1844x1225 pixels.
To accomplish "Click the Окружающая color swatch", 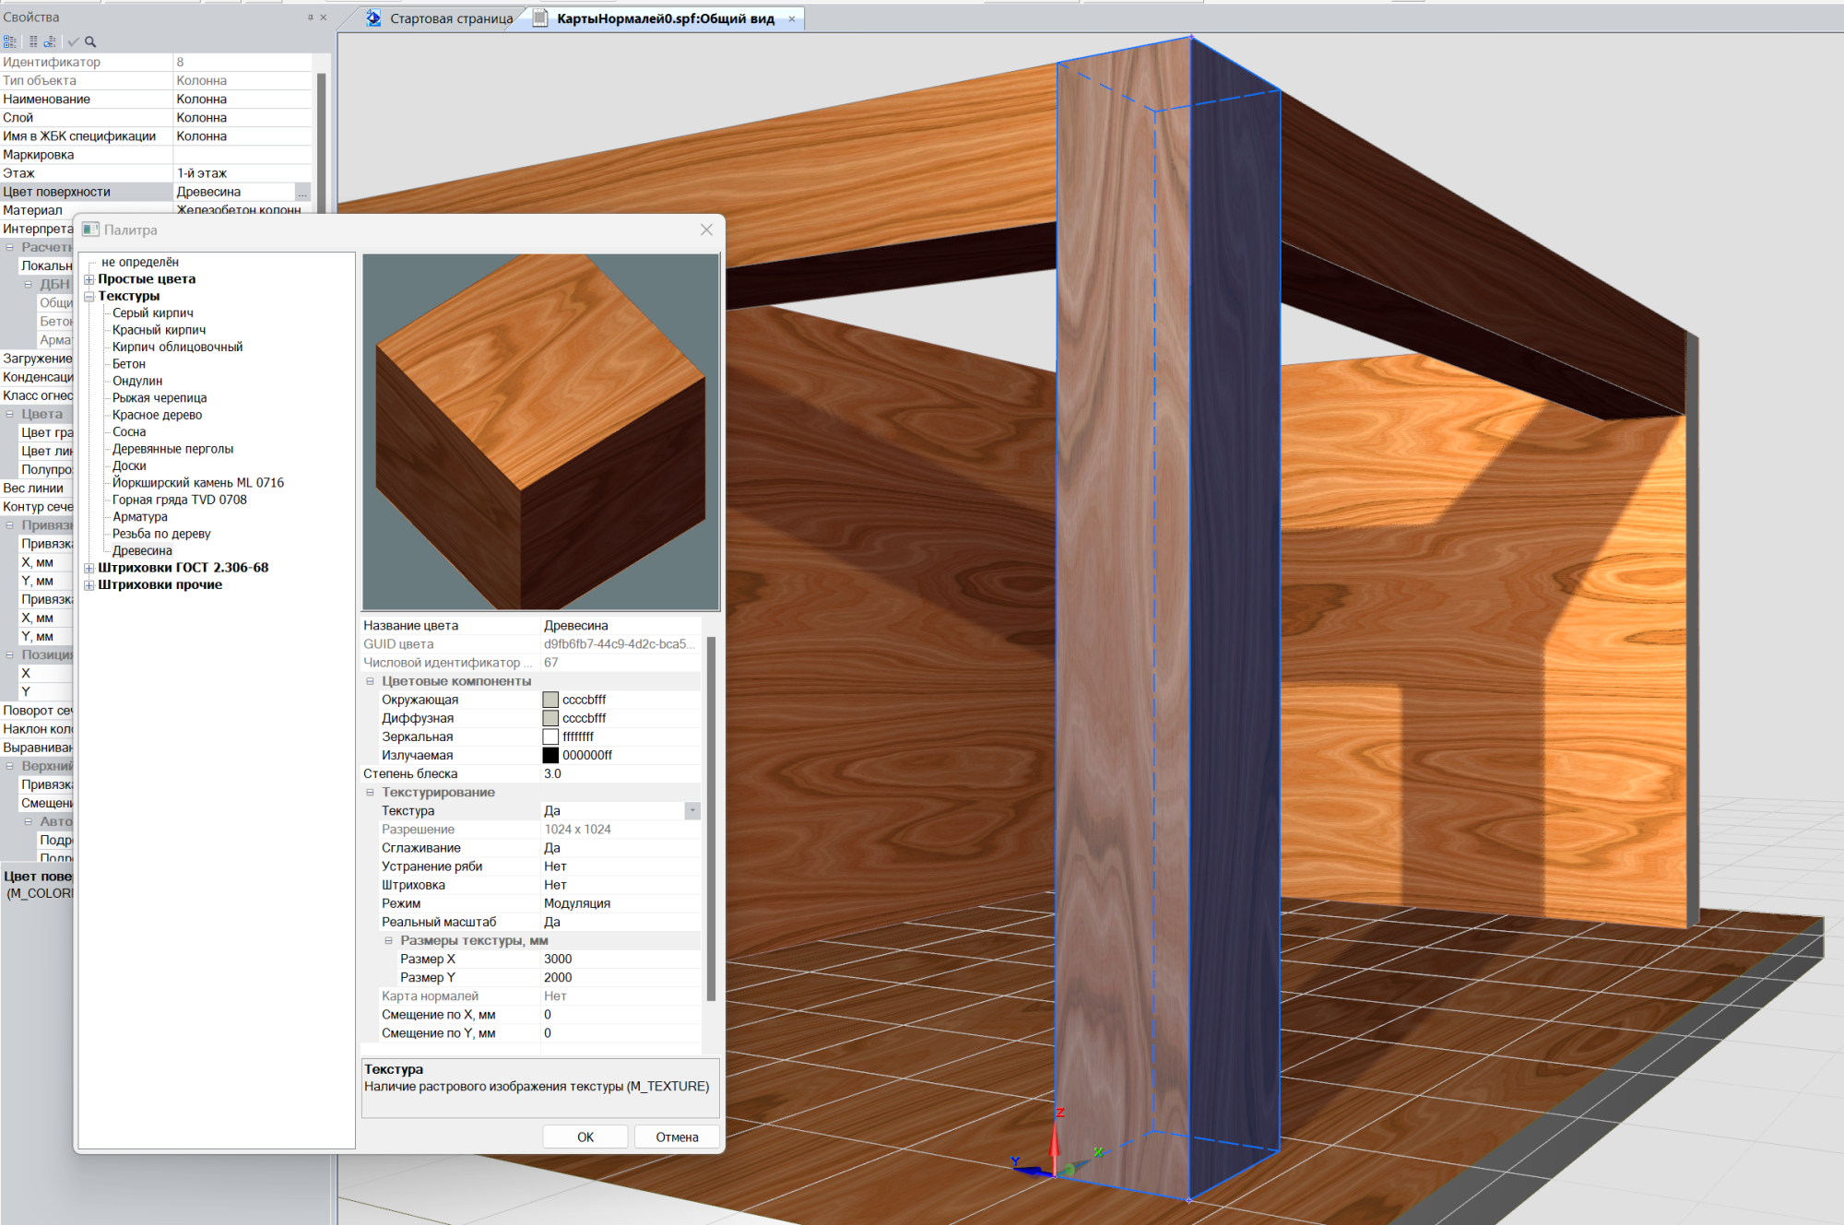I will pos(550,700).
